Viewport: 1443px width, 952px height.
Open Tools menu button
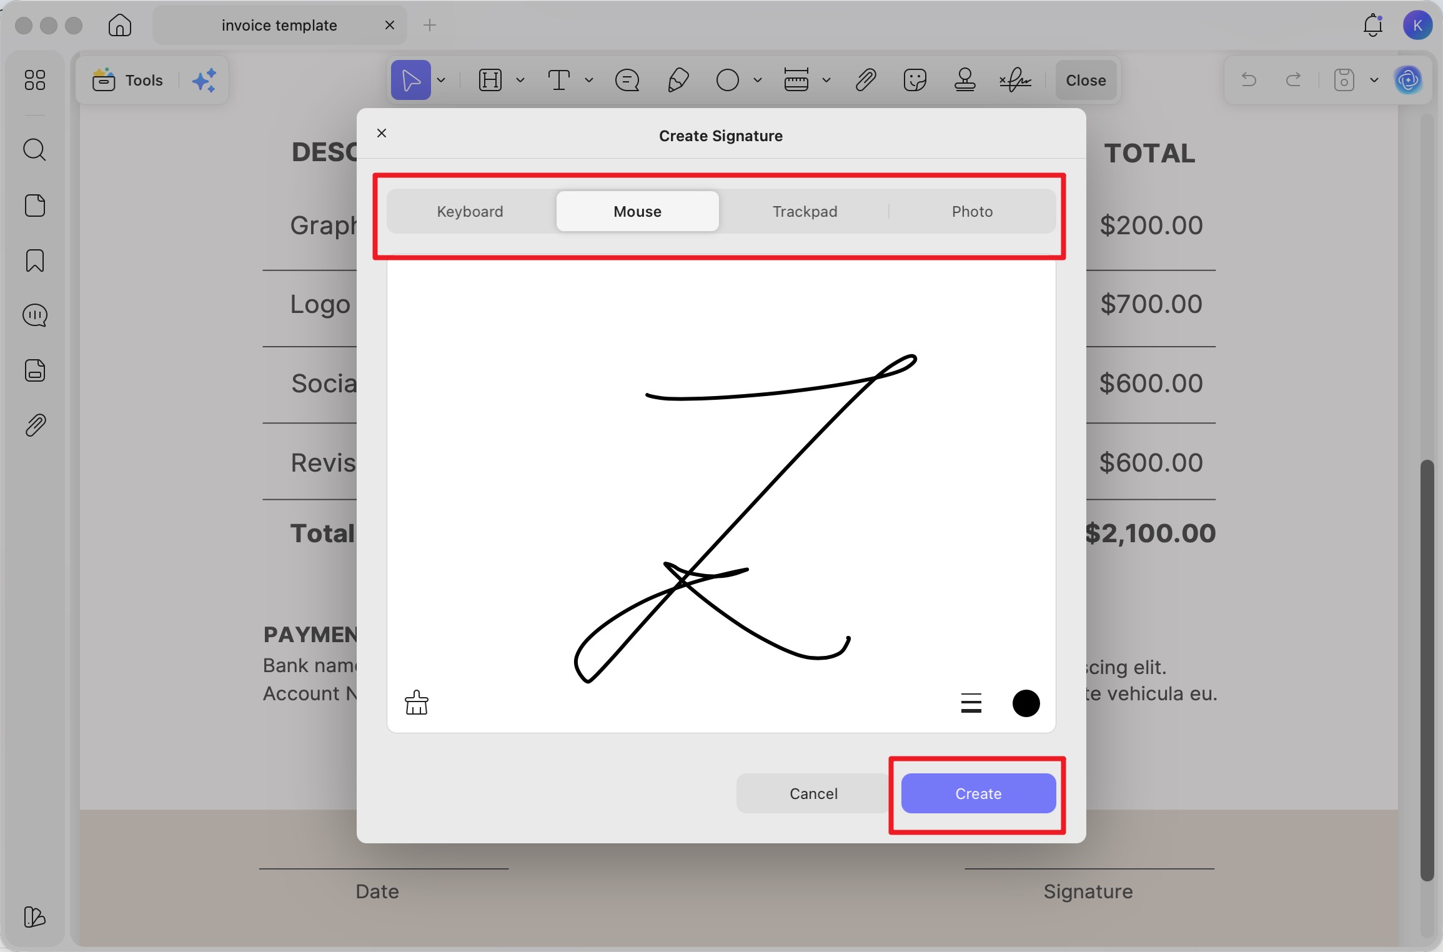click(127, 80)
